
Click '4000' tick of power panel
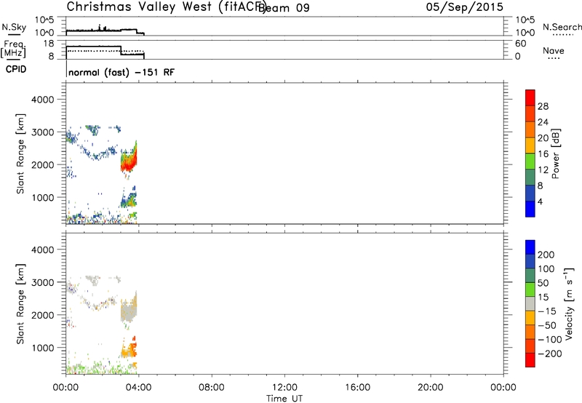tap(43, 100)
